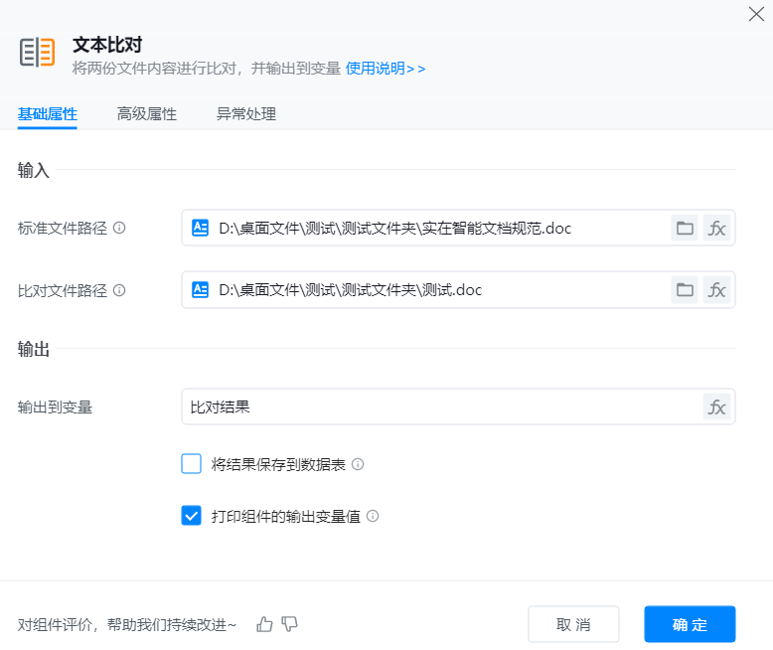Select the 基础属性 tab

[47, 114]
